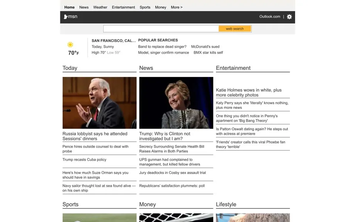Open the Sports section photo thumbnail
Screen dimensions: 355x222
tap(99, 218)
